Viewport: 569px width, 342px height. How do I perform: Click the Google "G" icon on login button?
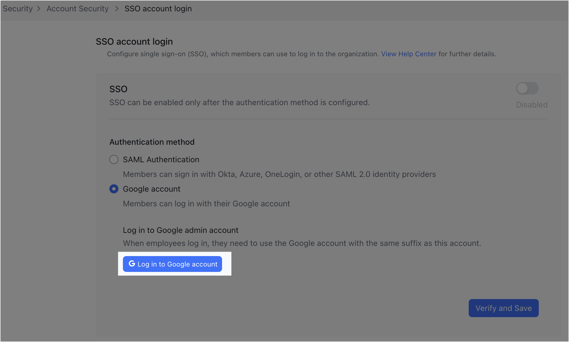click(132, 264)
